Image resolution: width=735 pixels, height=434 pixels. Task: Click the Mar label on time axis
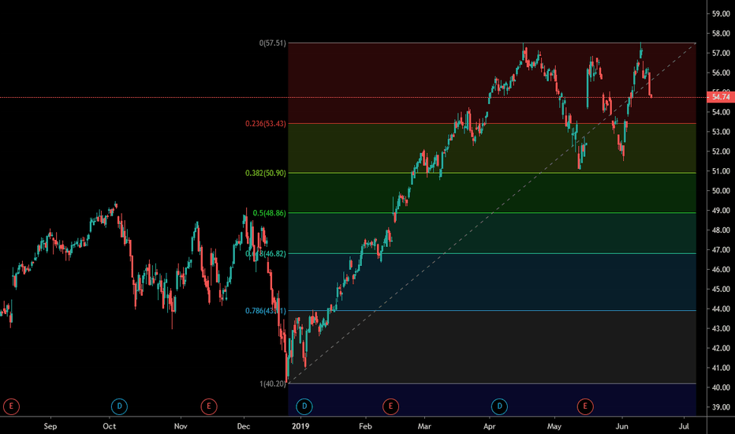(424, 426)
